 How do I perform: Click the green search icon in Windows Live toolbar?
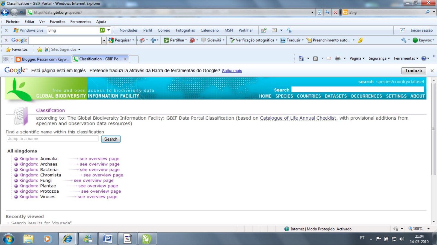(102, 30)
